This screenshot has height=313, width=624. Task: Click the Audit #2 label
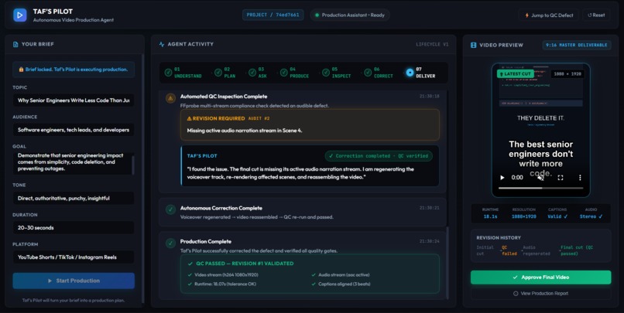pos(259,118)
